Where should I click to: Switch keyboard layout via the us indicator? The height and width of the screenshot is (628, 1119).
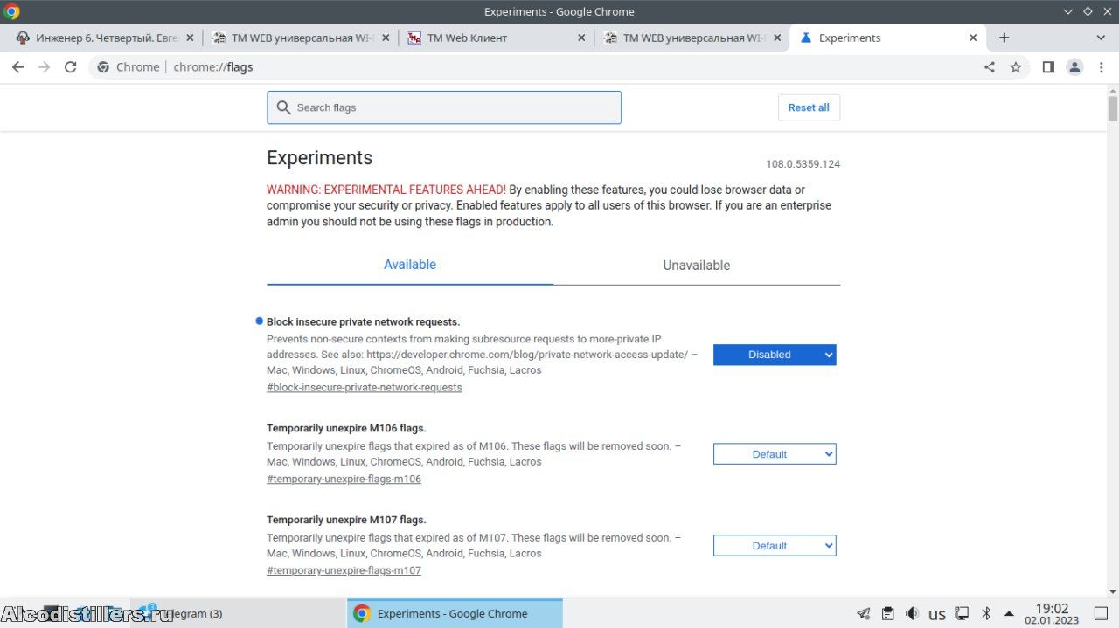(937, 614)
